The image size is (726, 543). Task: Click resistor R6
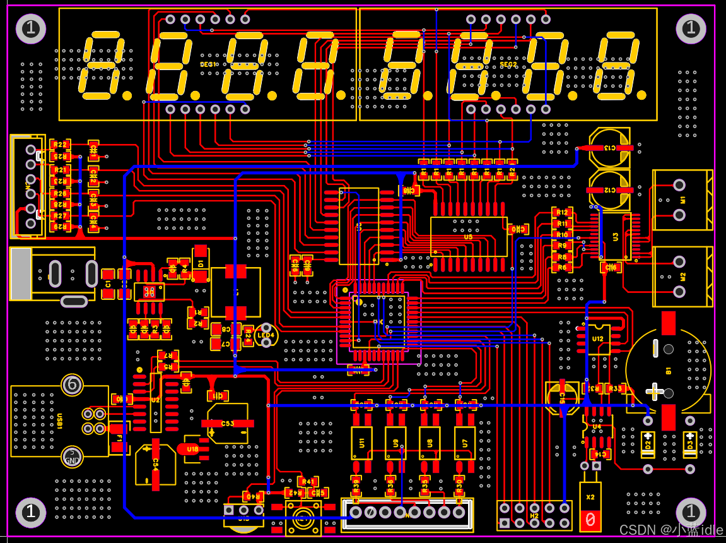click(562, 267)
